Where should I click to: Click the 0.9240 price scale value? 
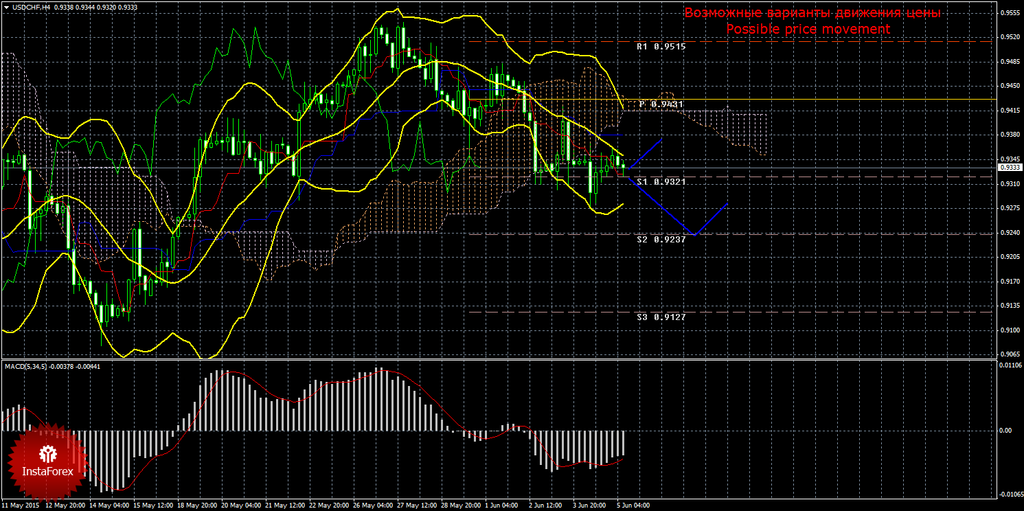pos(1009,232)
